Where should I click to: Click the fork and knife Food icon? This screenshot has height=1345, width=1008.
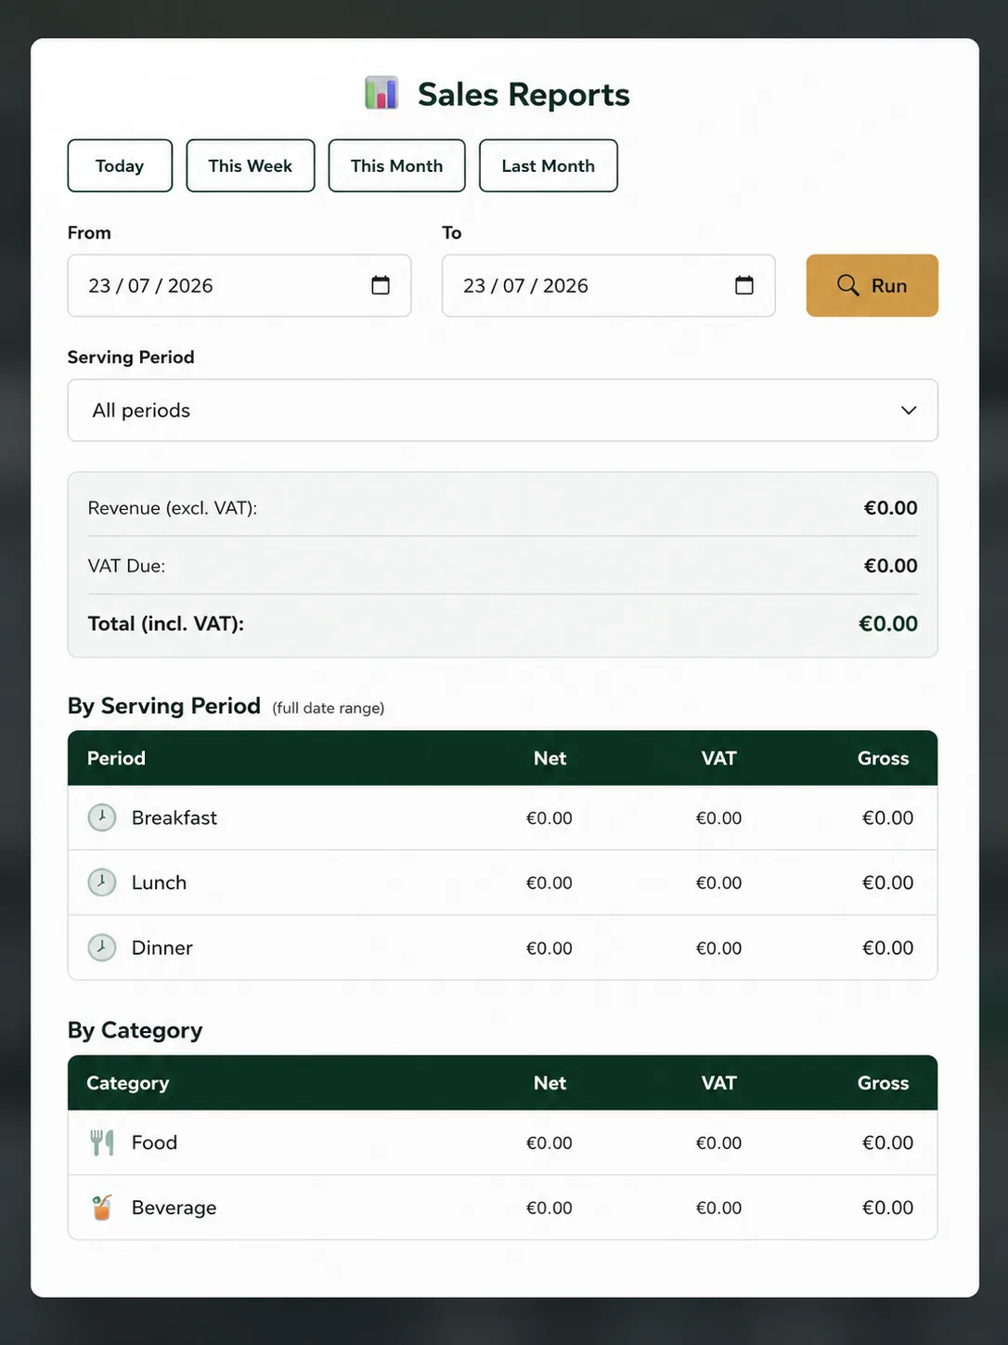coord(102,1143)
